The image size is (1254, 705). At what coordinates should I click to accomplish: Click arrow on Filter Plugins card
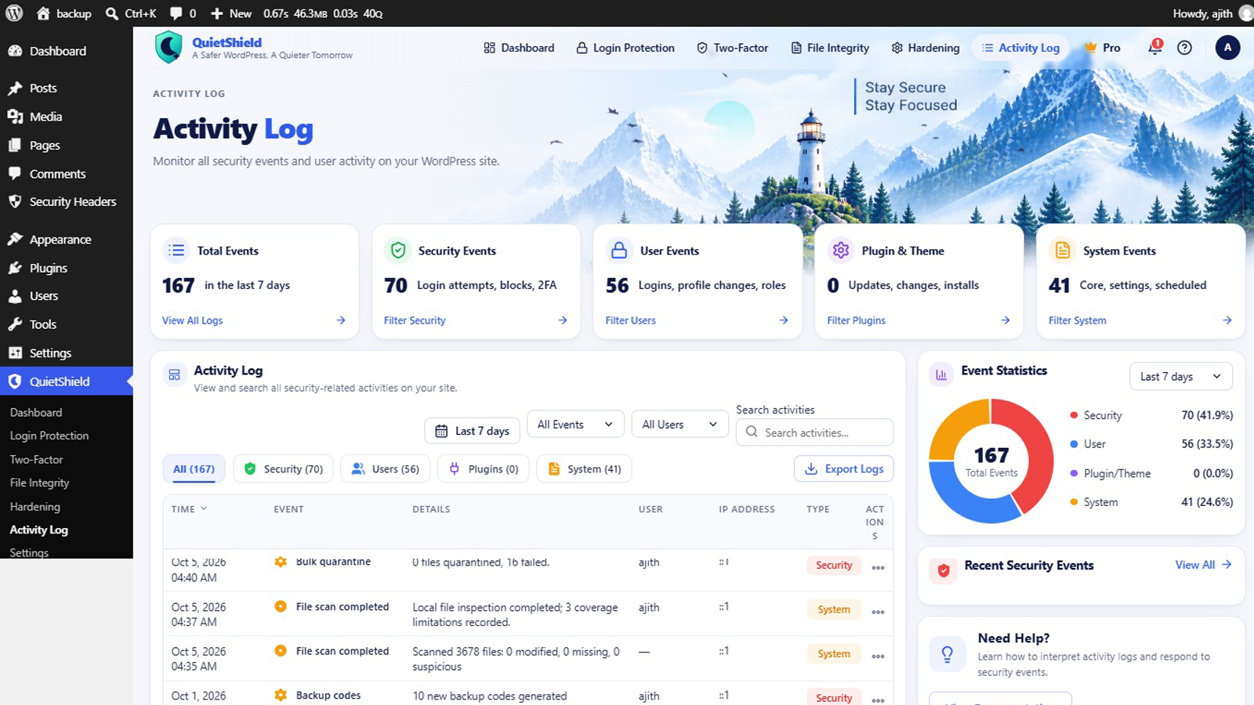click(1006, 320)
